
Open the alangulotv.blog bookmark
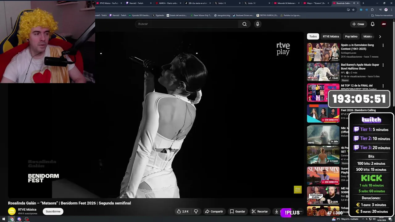click(x=222, y=15)
